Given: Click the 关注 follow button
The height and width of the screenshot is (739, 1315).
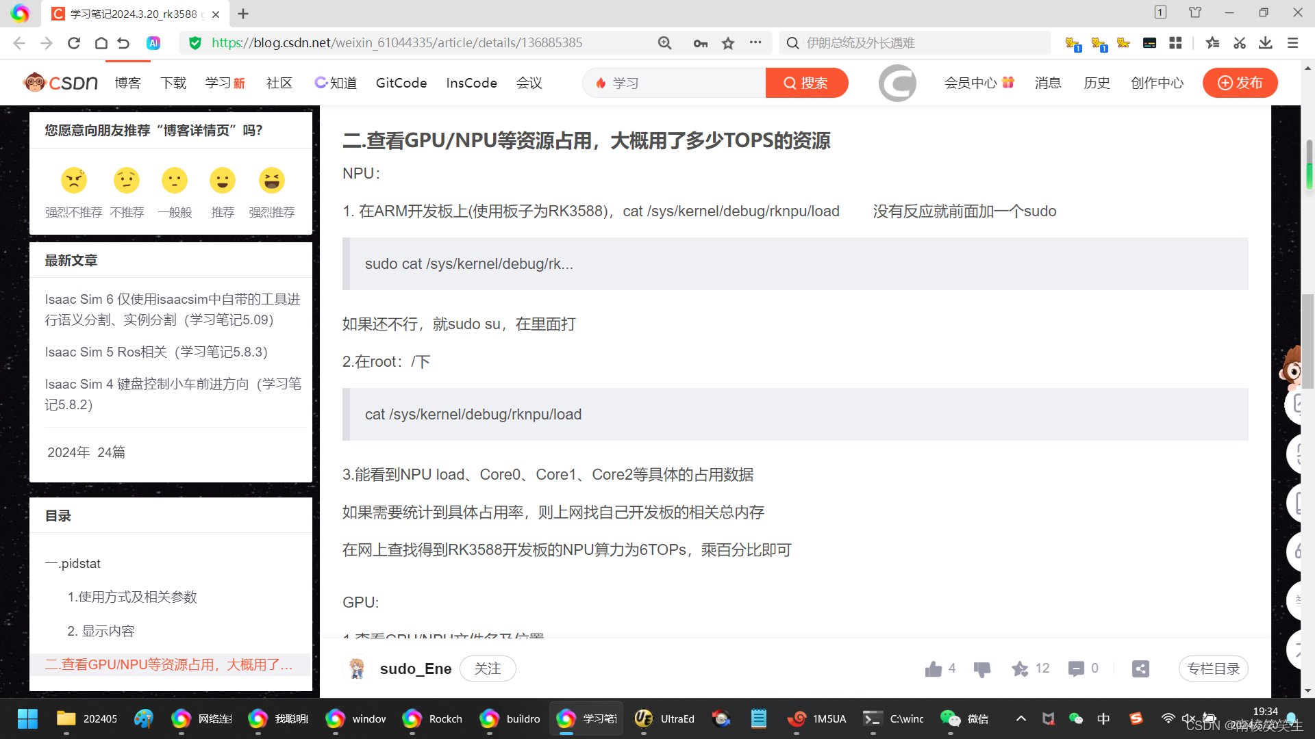Looking at the screenshot, I should tap(488, 669).
